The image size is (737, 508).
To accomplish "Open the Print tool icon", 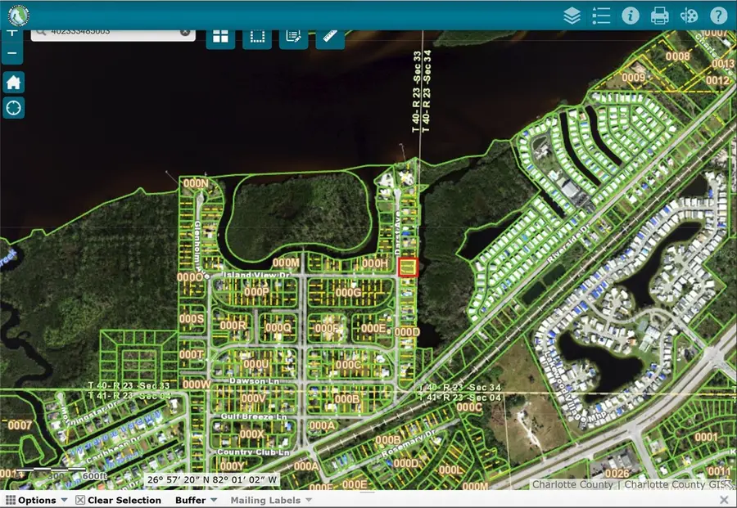I will pyautogui.click(x=660, y=15).
